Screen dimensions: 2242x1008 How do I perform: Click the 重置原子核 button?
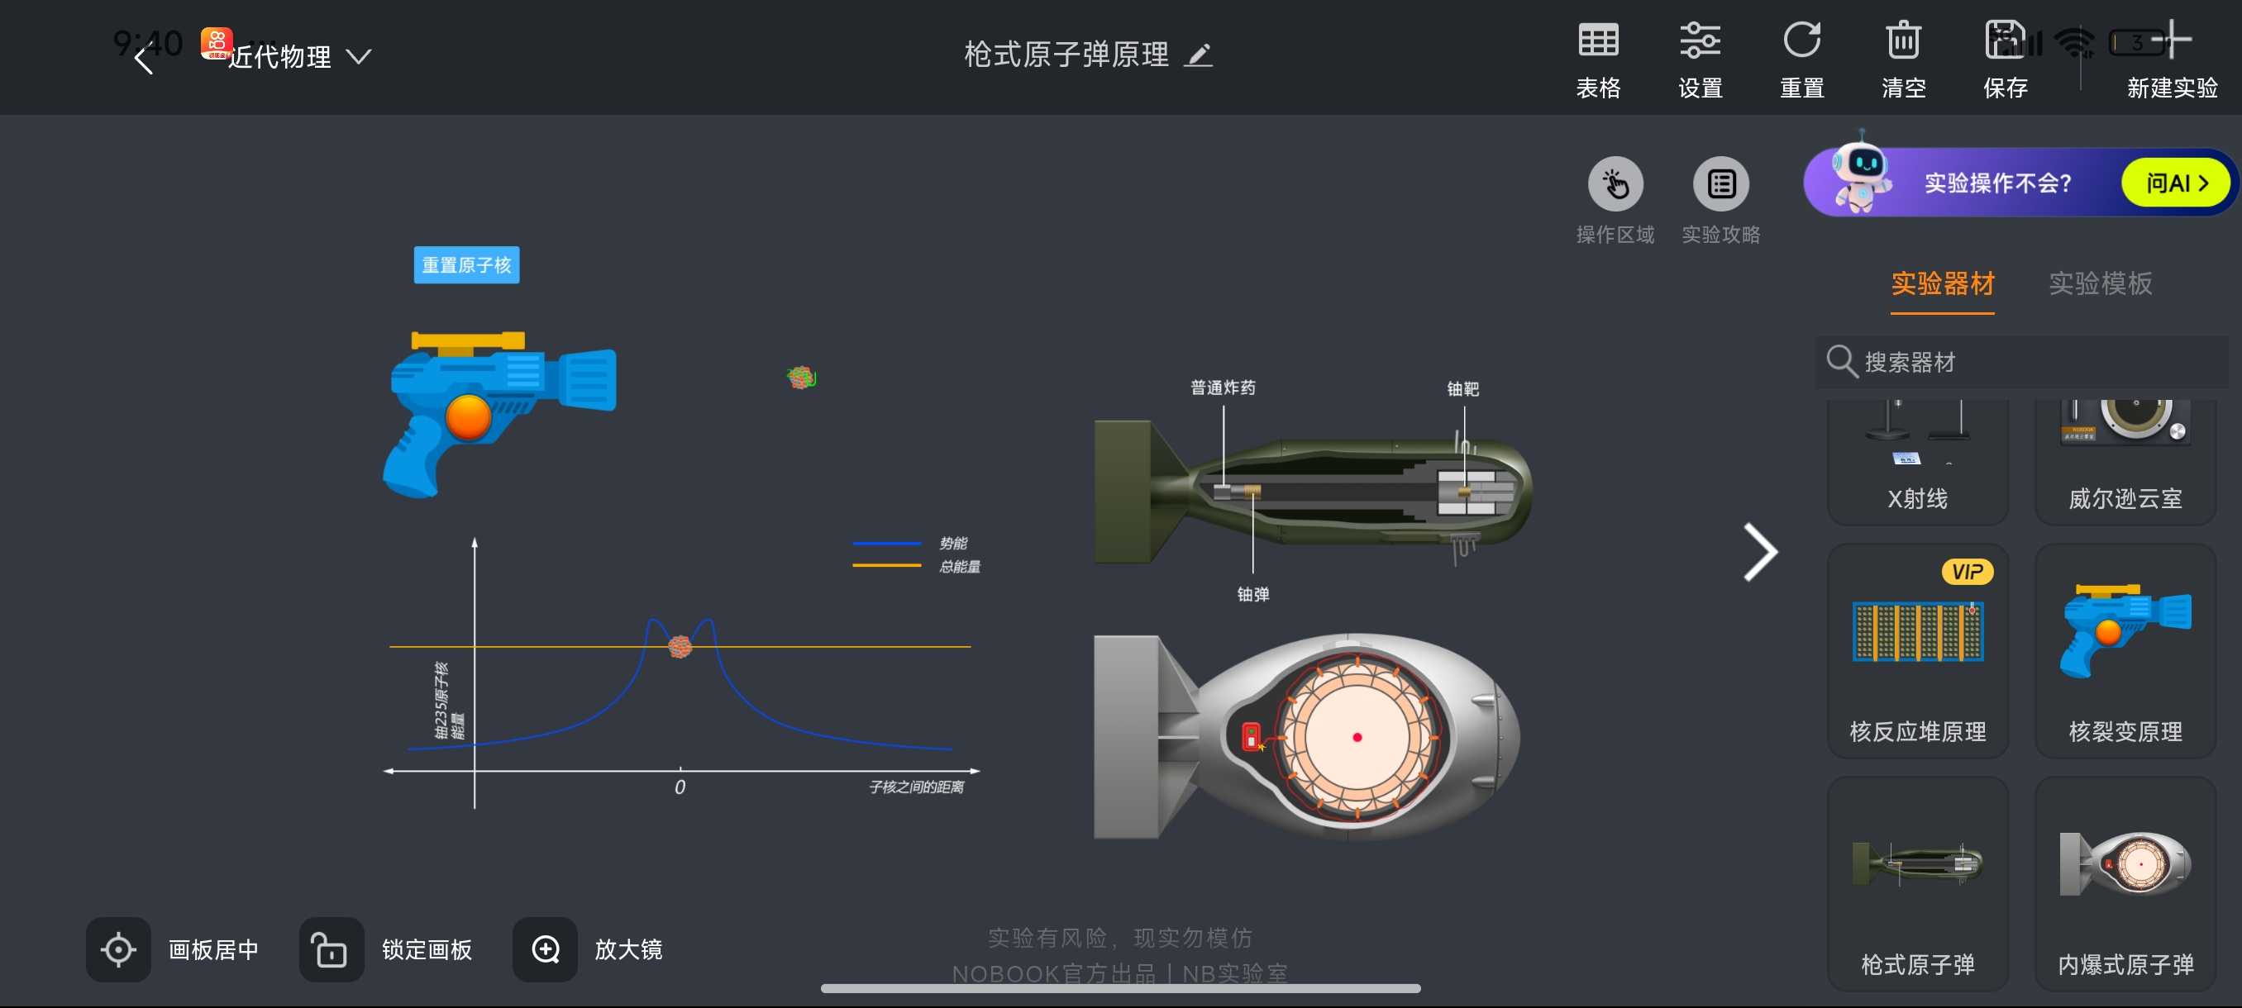point(466,265)
